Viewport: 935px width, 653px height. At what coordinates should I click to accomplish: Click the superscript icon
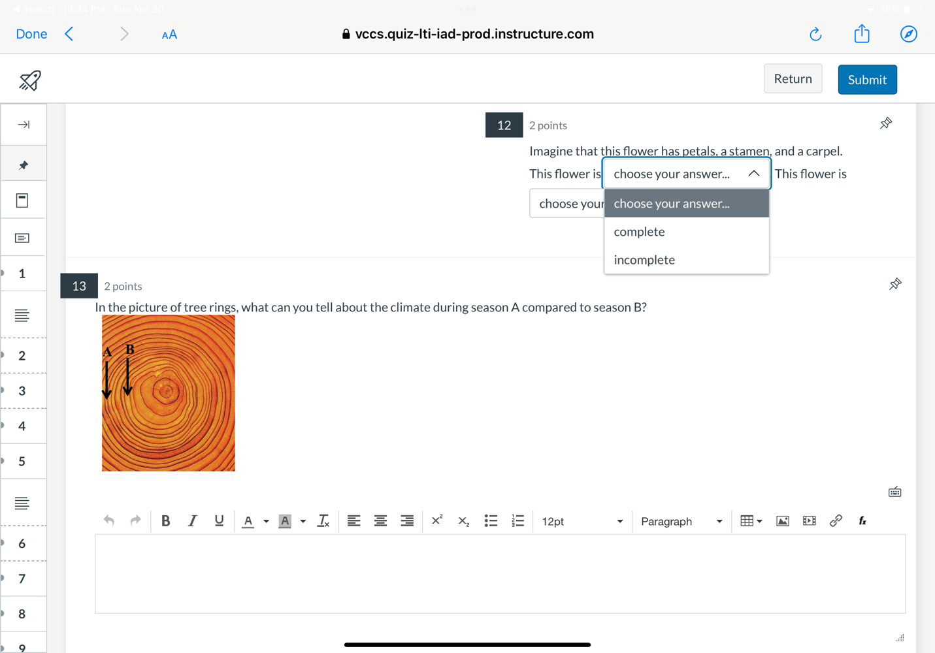pos(437,521)
